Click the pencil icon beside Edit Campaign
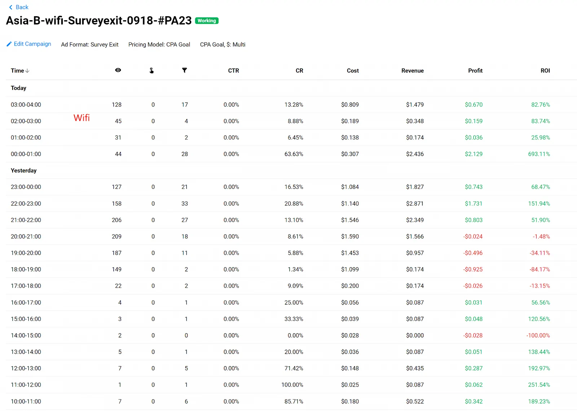 (9, 44)
